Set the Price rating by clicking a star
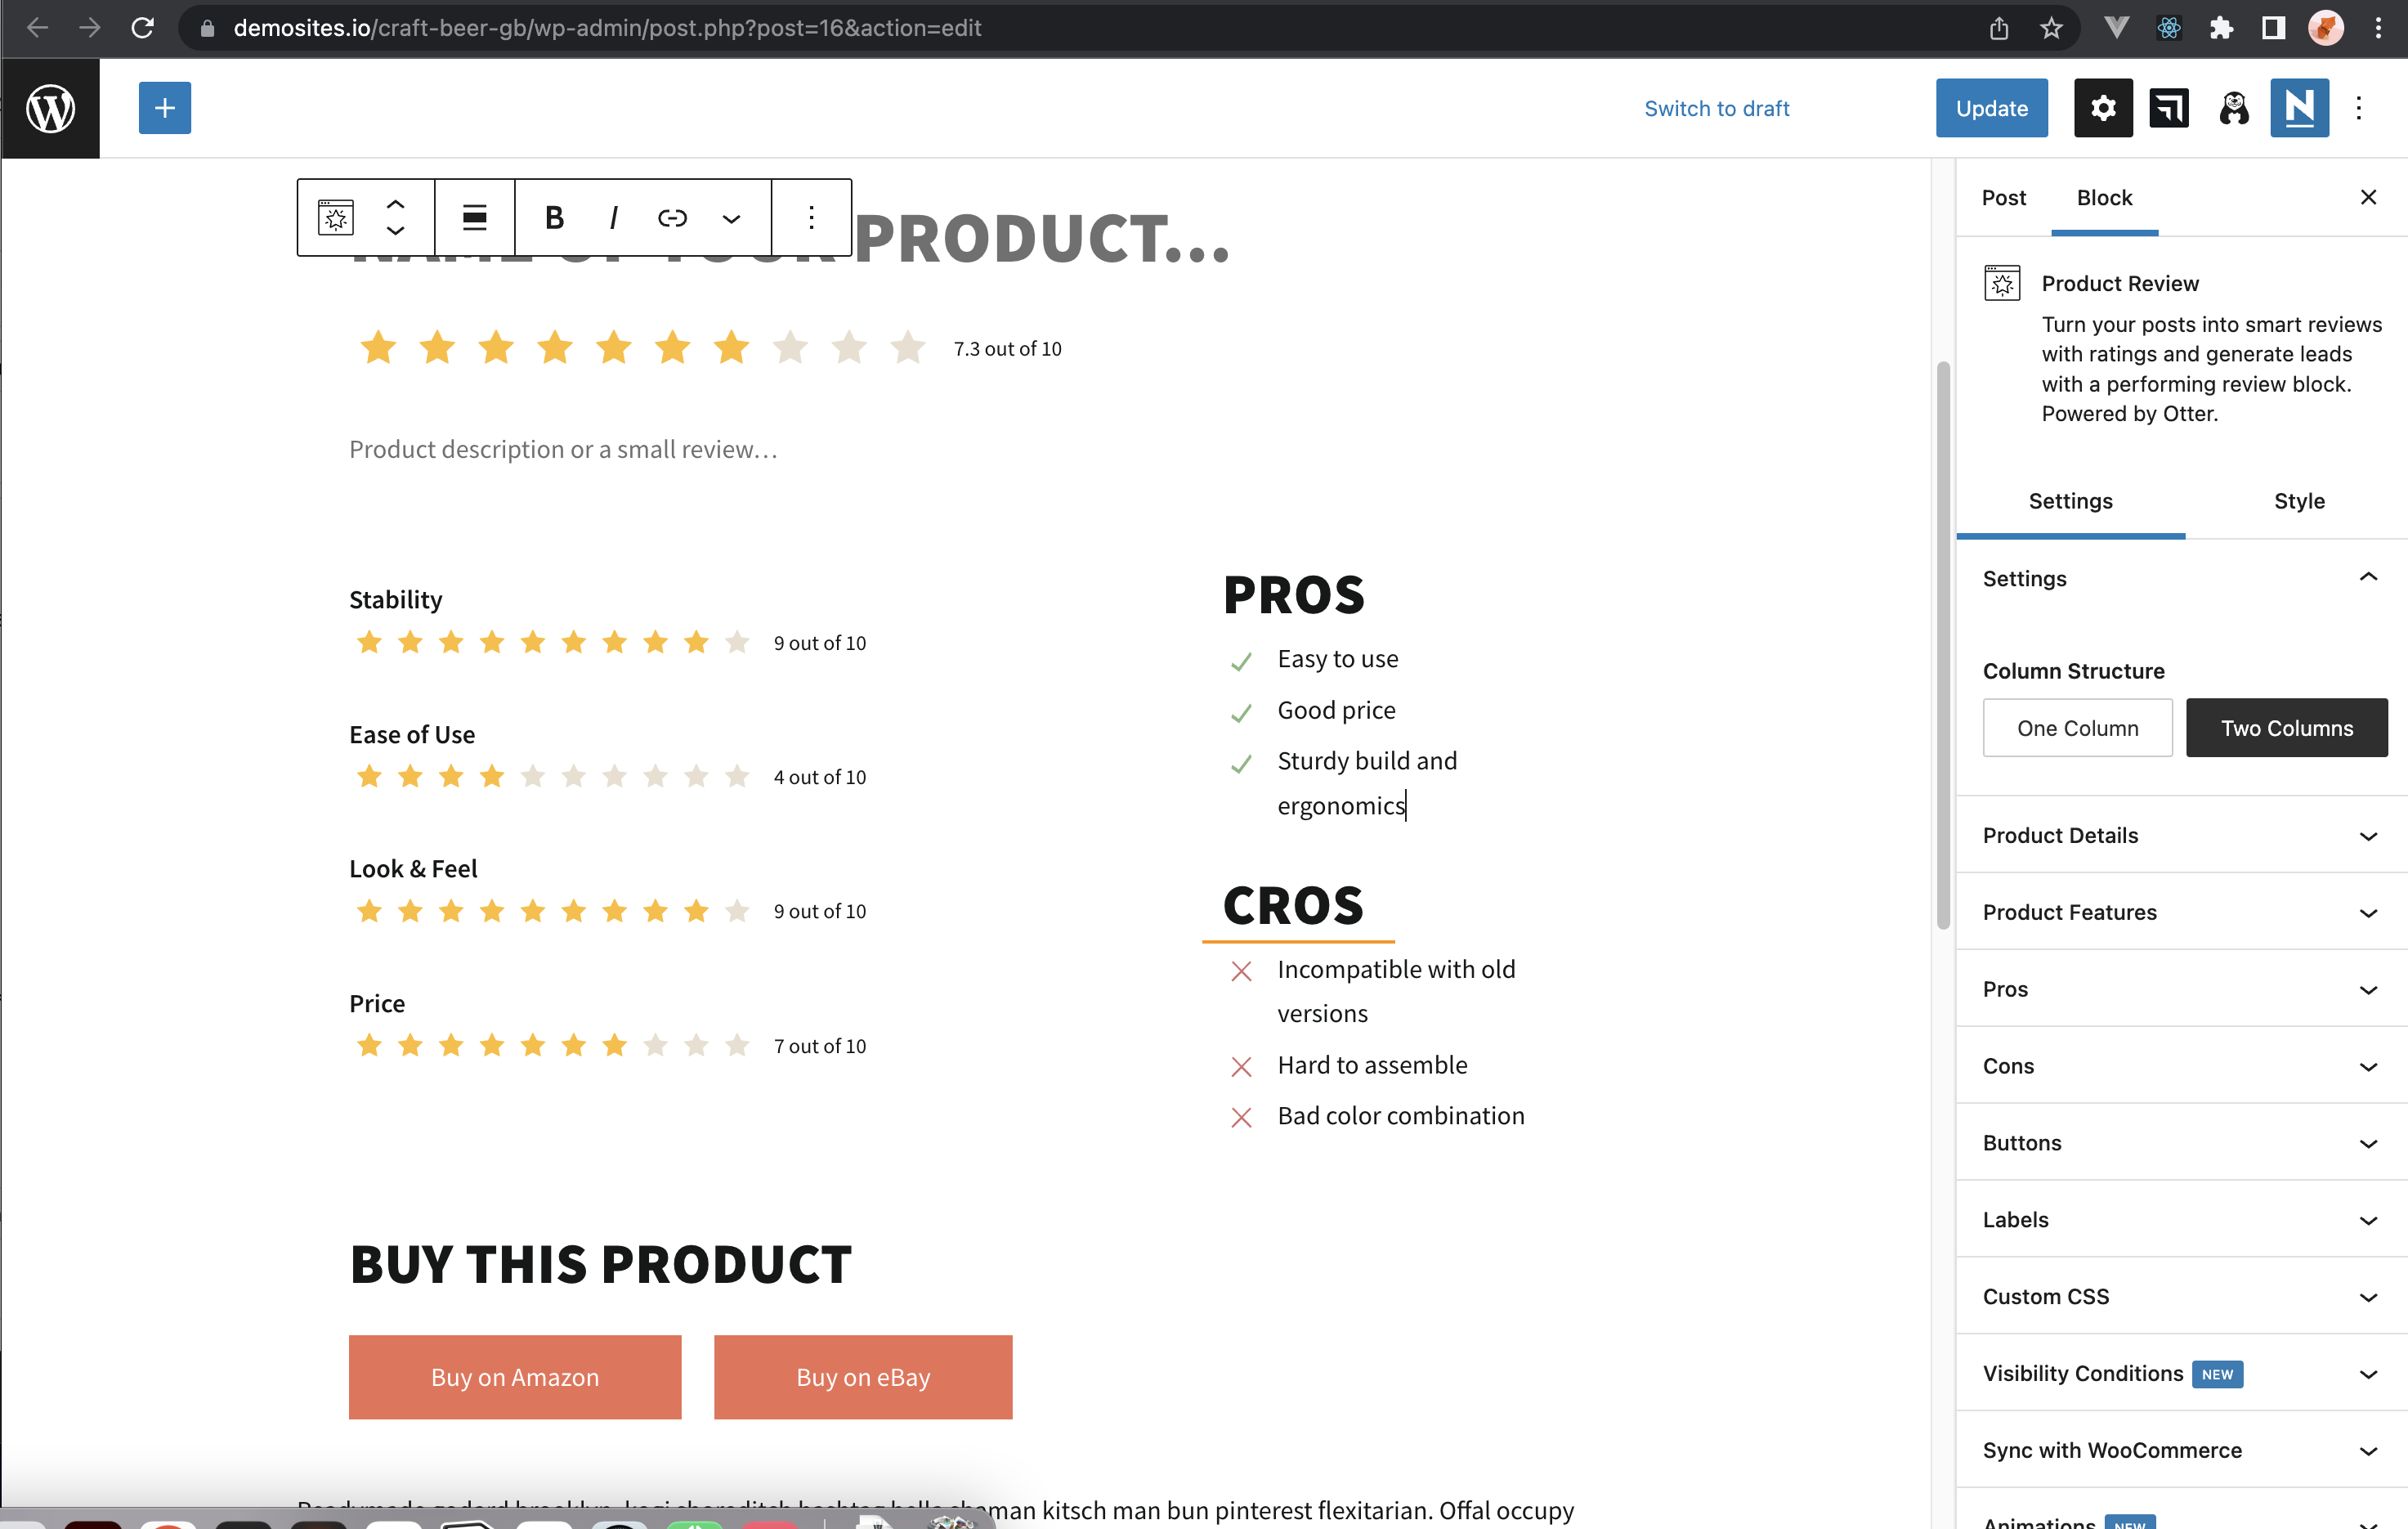Viewport: 2408px width, 1529px height. click(x=572, y=1045)
